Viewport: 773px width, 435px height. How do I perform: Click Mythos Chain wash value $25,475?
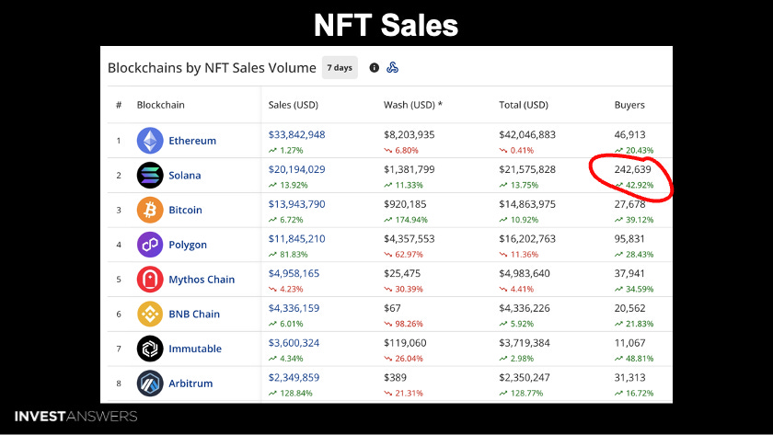pyautogui.click(x=402, y=273)
